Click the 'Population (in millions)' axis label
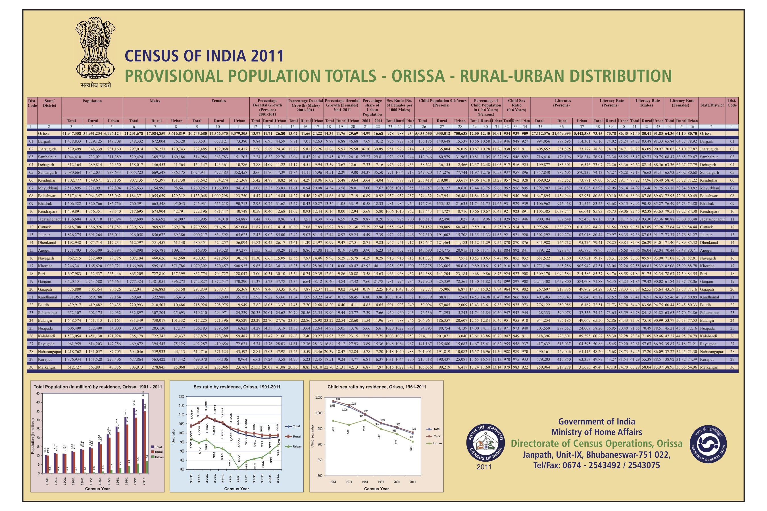 [x=33, y=436]
